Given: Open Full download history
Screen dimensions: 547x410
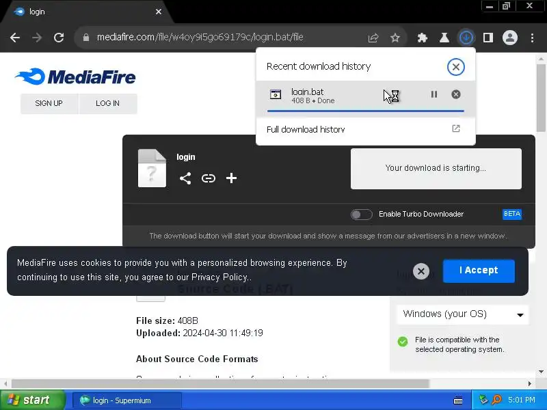Looking at the screenshot, I should click(365, 129).
